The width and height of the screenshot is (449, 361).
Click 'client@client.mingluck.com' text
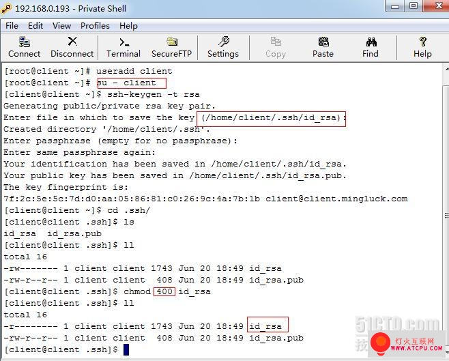coord(337,199)
